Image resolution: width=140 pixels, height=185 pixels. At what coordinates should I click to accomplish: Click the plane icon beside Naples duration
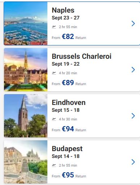click(x=54, y=27)
